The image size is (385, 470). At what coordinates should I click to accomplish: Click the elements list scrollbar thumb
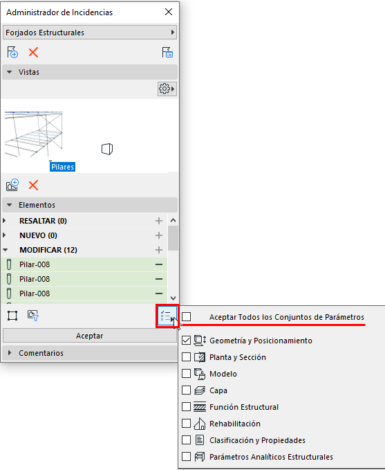(x=173, y=238)
